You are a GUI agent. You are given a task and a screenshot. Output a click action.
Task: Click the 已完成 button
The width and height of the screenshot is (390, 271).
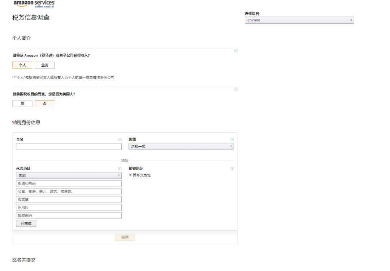26,223
